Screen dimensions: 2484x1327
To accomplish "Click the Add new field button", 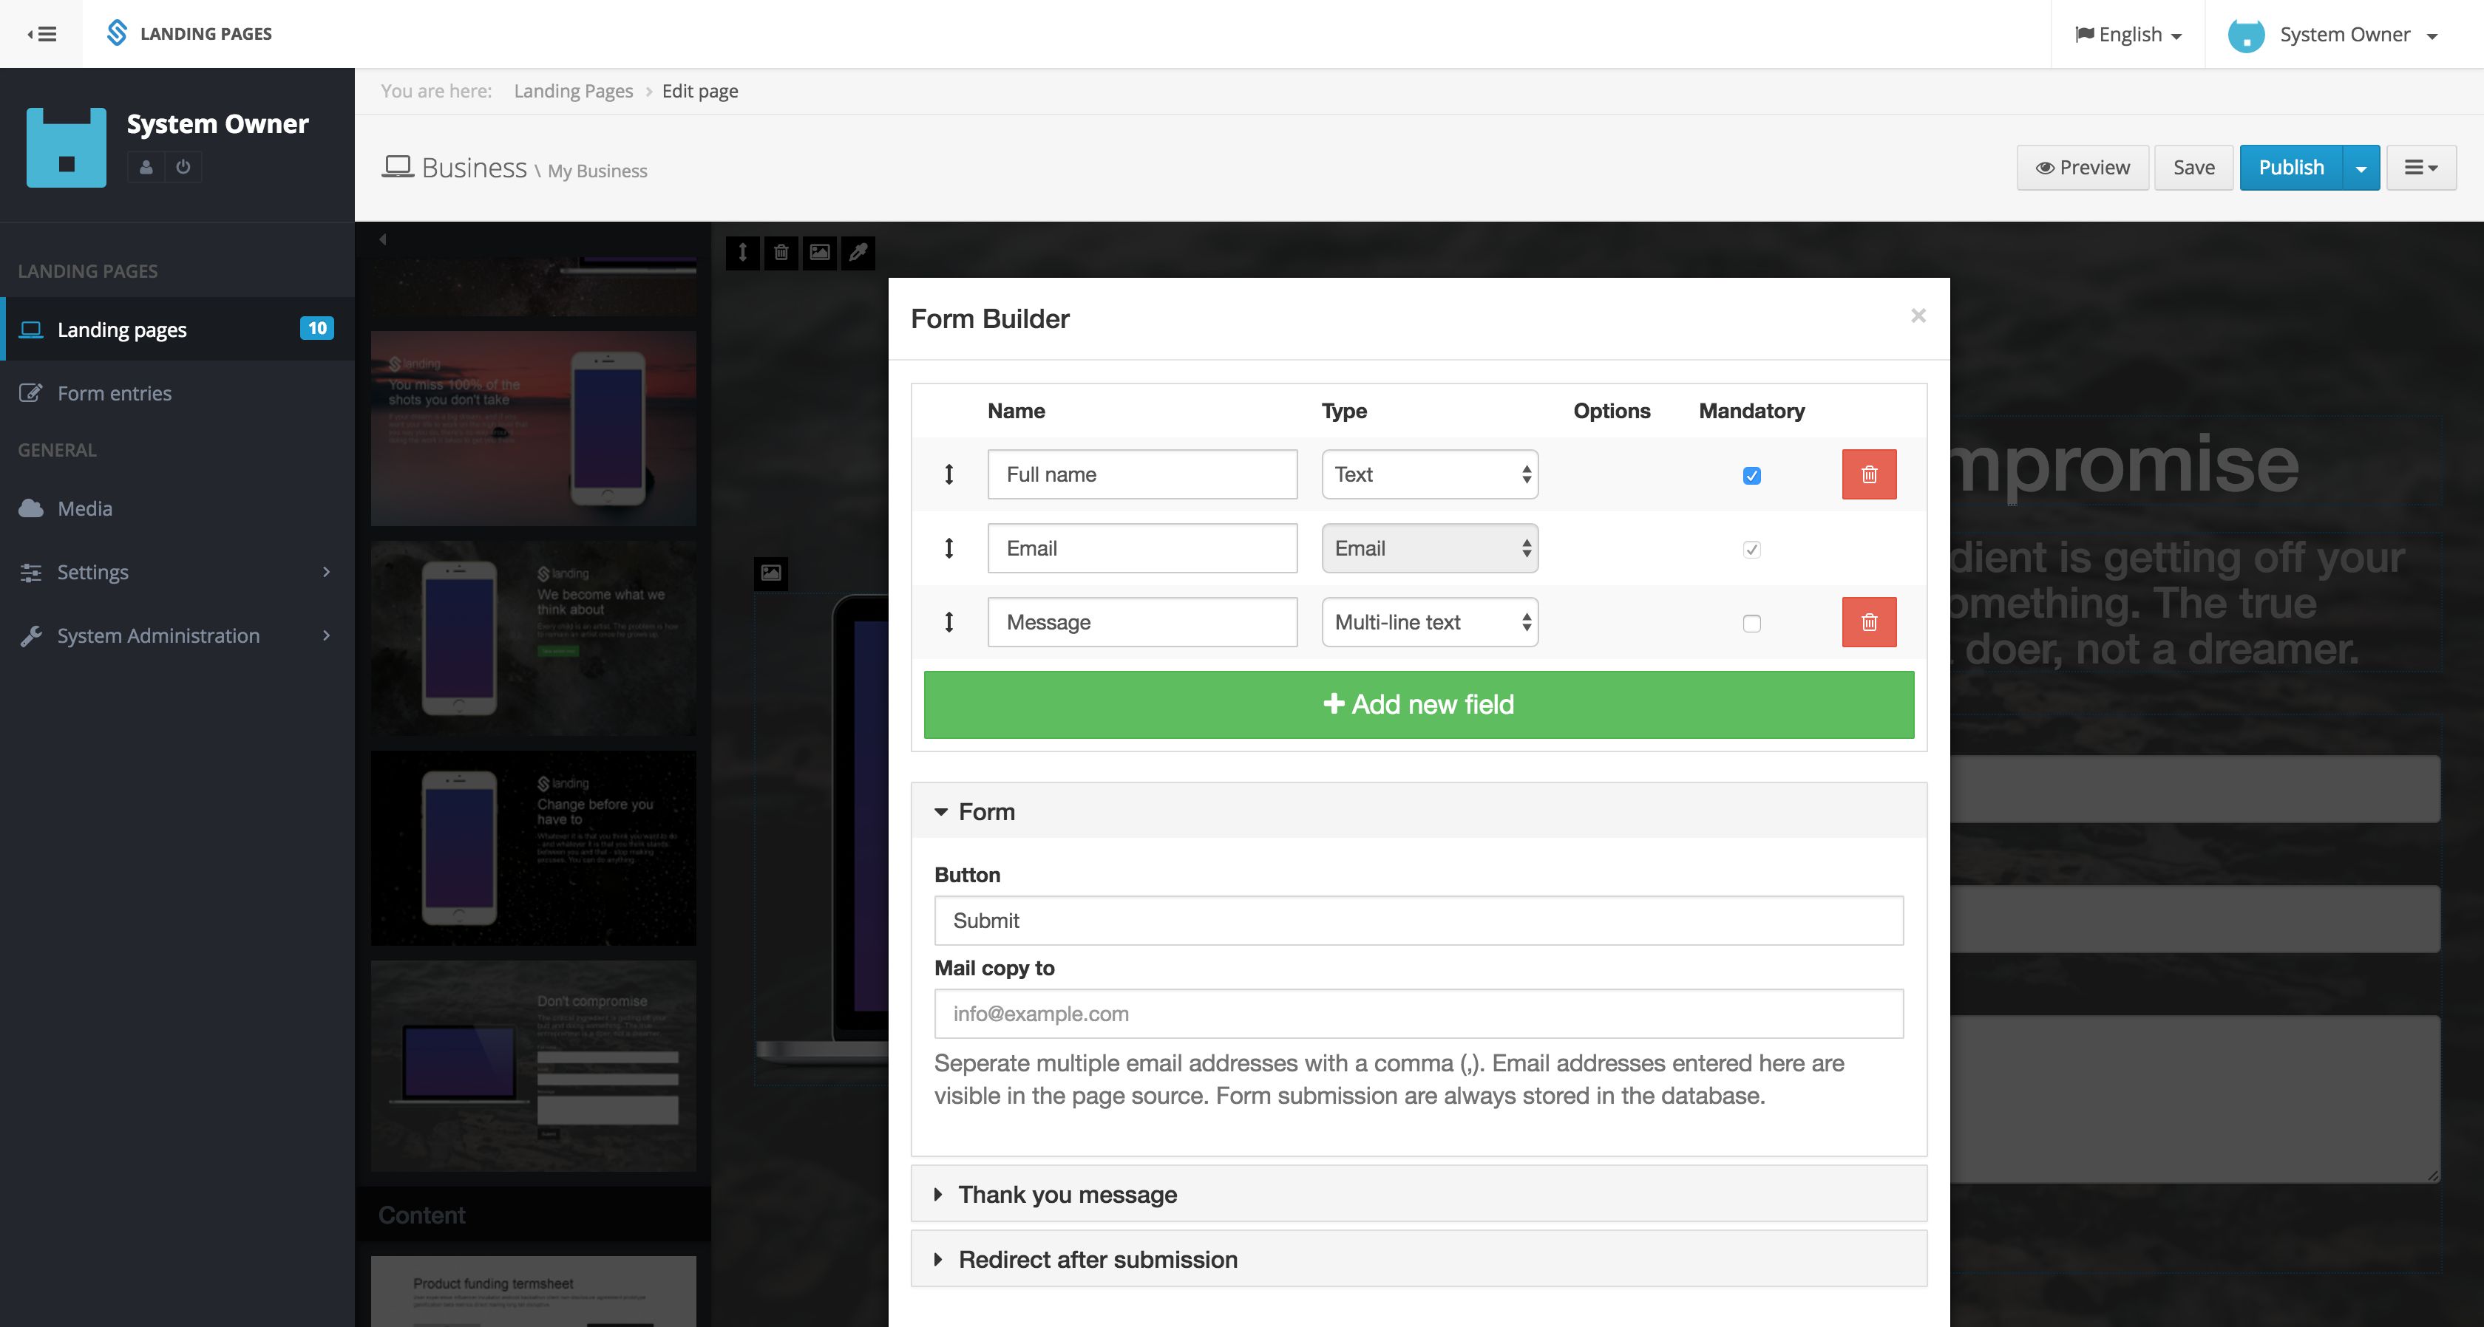I will (1417, 704).
